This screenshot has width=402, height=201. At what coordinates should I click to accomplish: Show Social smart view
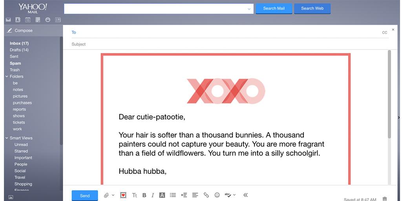[x=20, y=171]
